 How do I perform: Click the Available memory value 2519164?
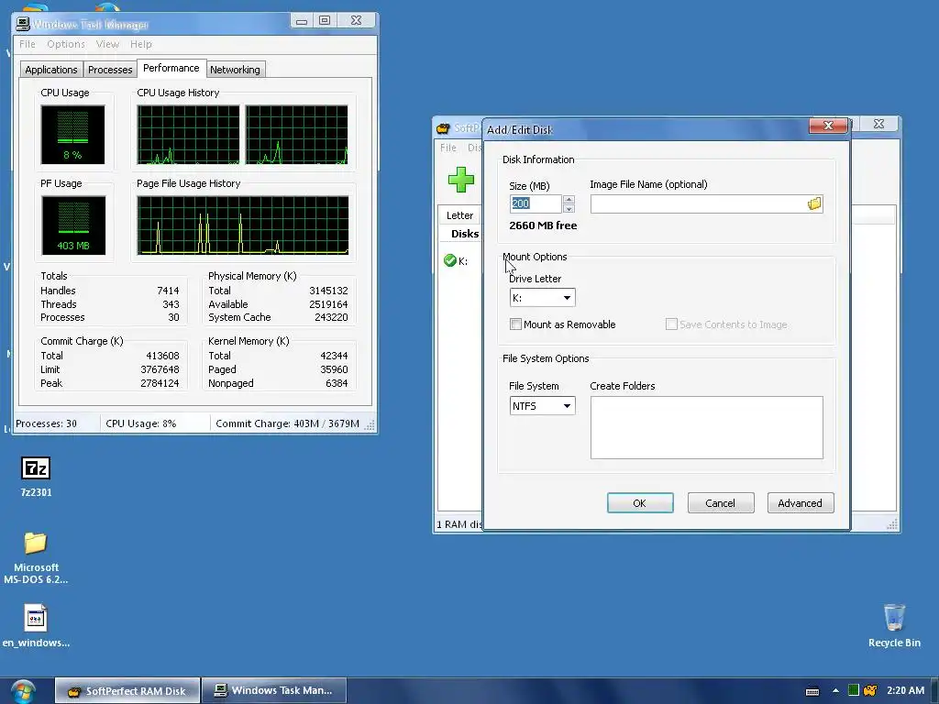tap(328, 304)
